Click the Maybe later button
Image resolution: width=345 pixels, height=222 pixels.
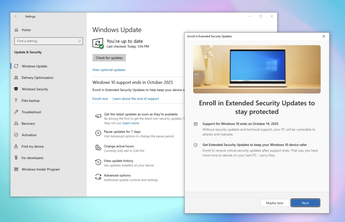click(x=275, y=203)
